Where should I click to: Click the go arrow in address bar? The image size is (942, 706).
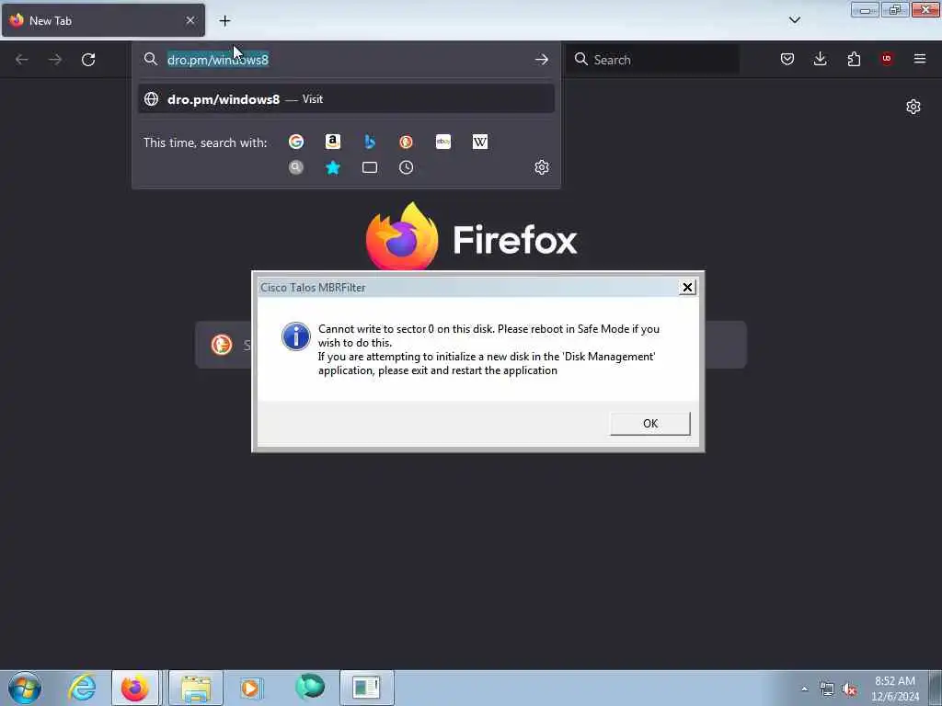[x=541, y=60]
